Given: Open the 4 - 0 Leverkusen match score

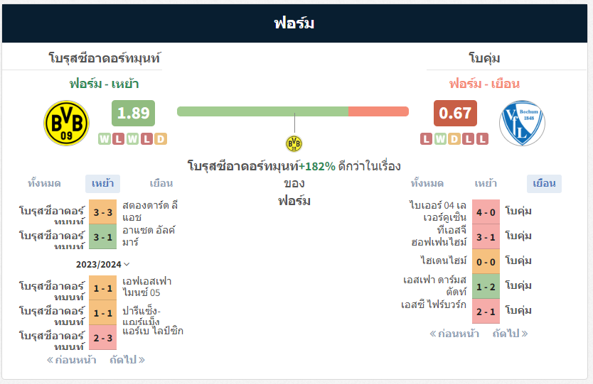Looking at the screenshot, I should click(x=486, y=212).
